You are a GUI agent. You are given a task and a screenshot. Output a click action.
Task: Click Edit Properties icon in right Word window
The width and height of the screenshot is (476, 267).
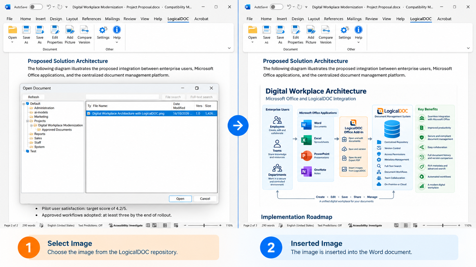(x=296, y=30)
